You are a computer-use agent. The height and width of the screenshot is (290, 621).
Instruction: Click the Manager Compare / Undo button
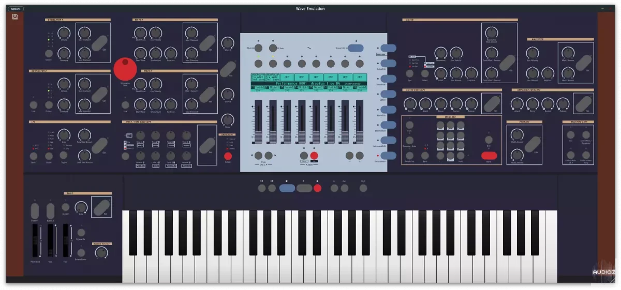click(x=410, y=140)
